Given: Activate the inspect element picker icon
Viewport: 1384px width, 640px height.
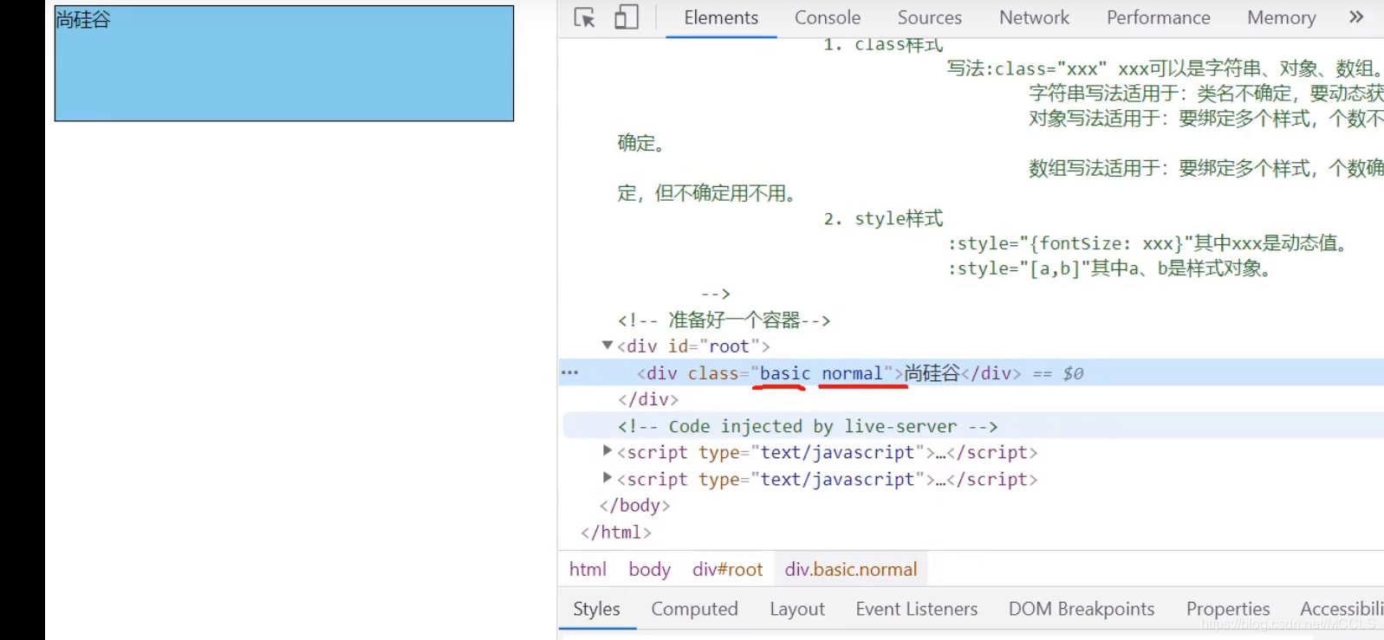Looking at the screenshot, I should point(585,17).
